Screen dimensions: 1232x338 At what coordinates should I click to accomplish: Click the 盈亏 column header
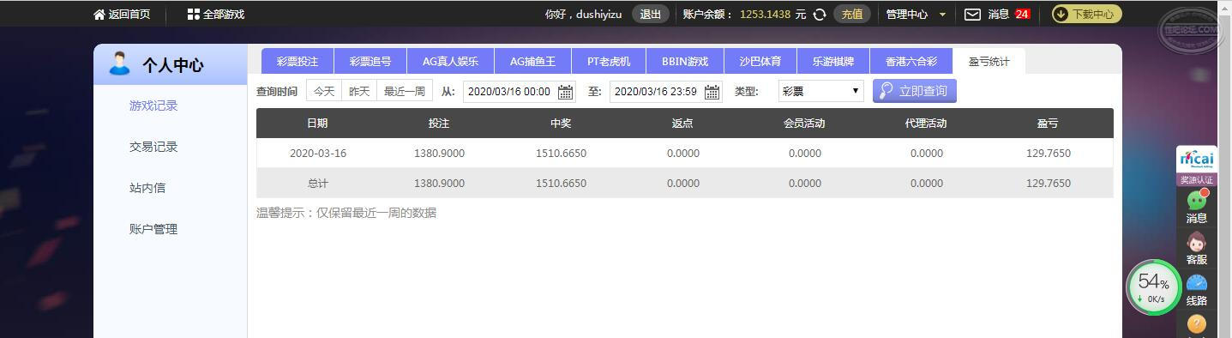(x=1048, y=124)
